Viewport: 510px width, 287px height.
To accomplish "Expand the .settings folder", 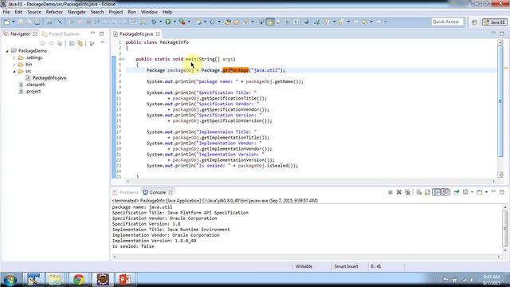I will click(14, 57).
